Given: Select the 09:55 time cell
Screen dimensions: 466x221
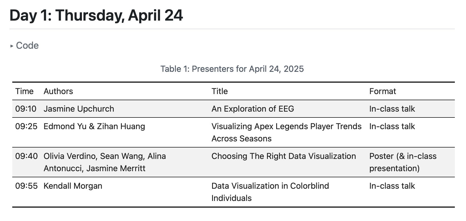Looking at the screenshot, I should 26,186.
